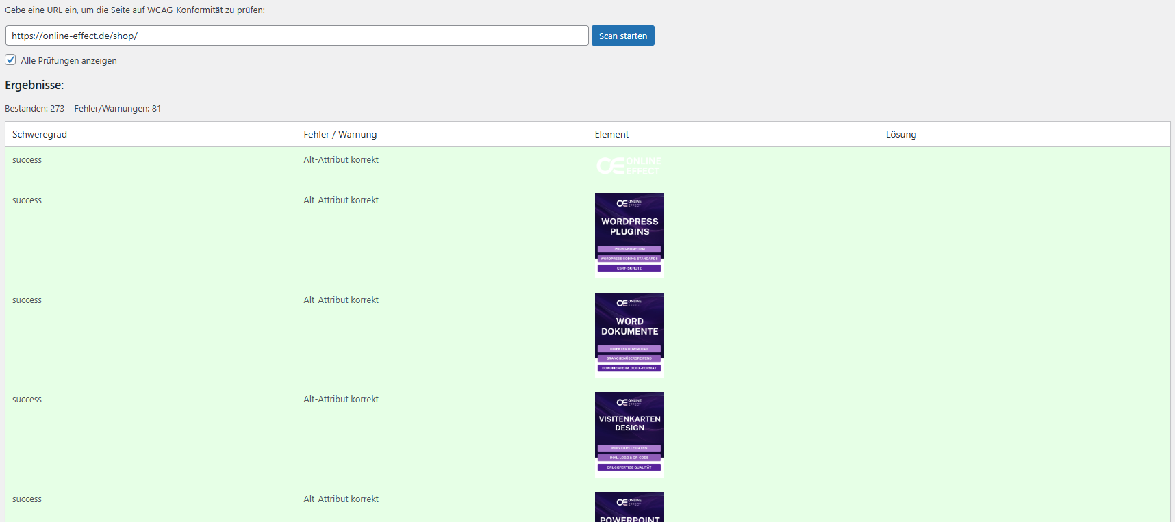Viewport: 1175px width, 522px height.
Task: Open the Visitenkarten Design thumbnail image
Action: point(629,434)
